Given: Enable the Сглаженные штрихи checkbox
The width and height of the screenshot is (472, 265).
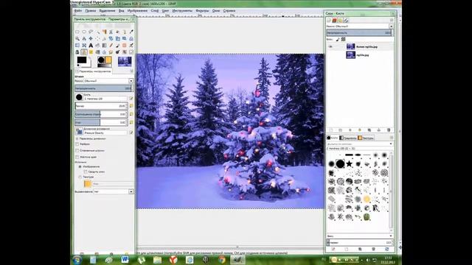Looking at the screenshot, I should coord(77,150).
